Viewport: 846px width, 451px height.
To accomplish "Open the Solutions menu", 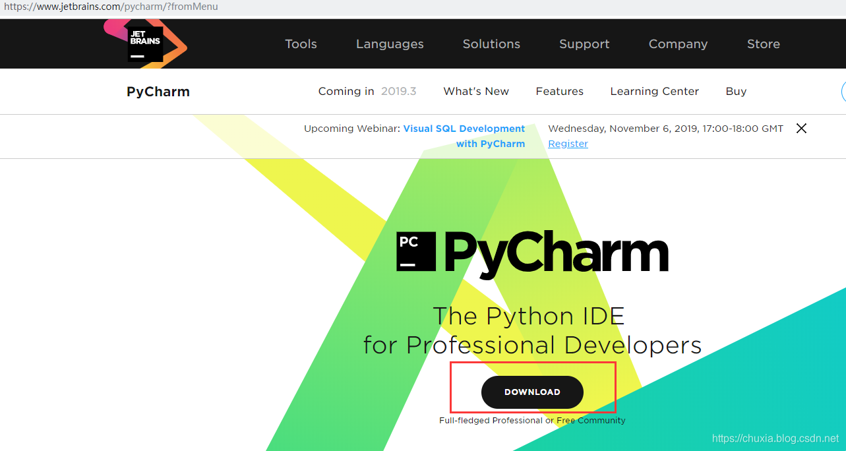I will 491,44.
